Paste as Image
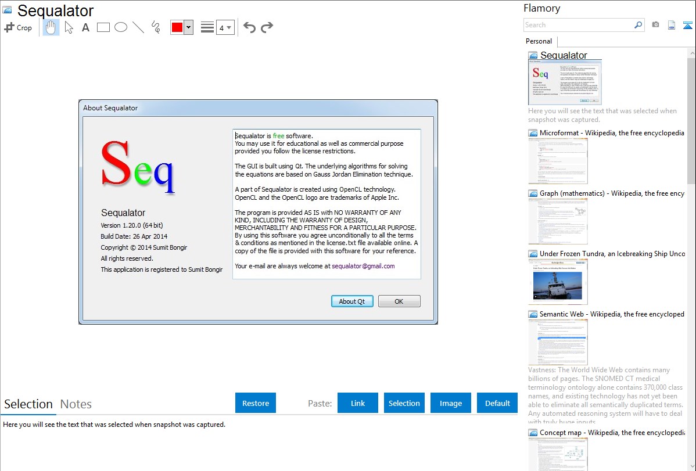 click(451, 403)
